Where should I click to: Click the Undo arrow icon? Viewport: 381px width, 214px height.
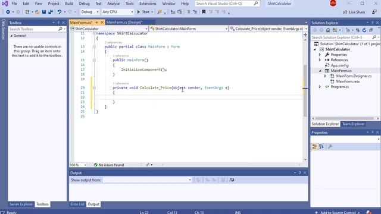[60, 12]
